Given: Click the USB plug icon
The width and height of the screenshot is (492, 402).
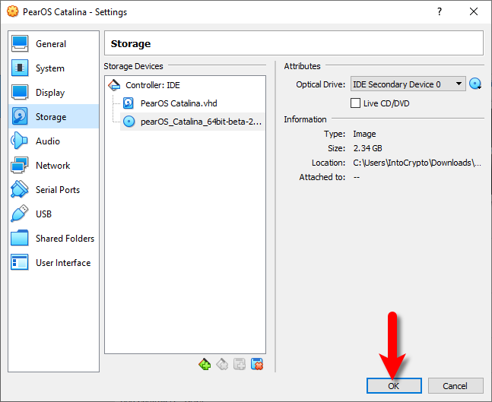Looking at the screenshot, I should coord(20,214).
